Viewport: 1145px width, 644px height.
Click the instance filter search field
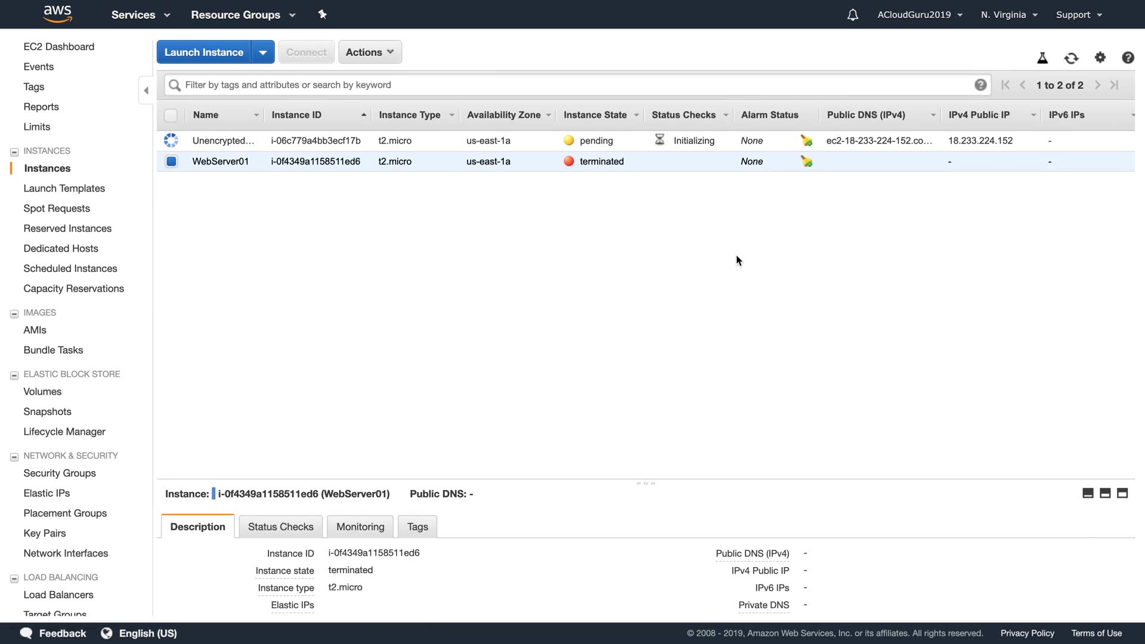pyautogui.click(x=572, y=85)
